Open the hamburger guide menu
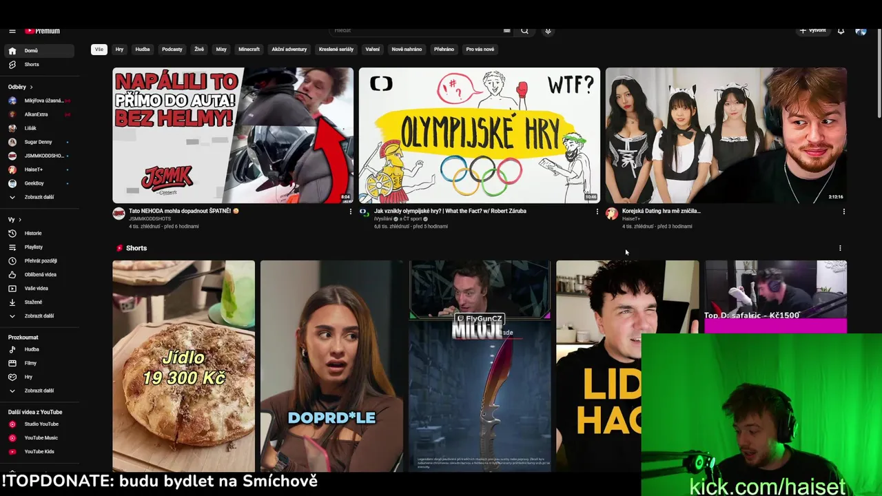 [x=12, y=31]
